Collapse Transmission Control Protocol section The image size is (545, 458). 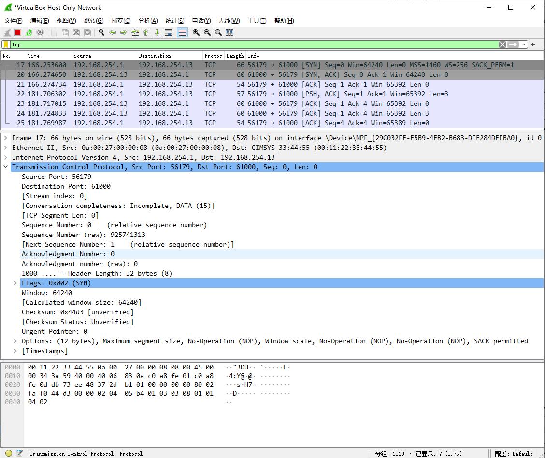click(6, 167)
